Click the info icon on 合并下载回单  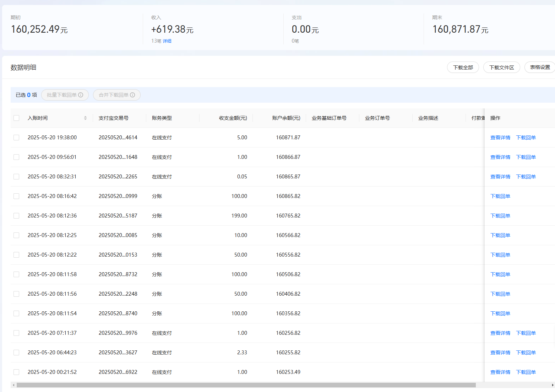click(x=132, y=95)
